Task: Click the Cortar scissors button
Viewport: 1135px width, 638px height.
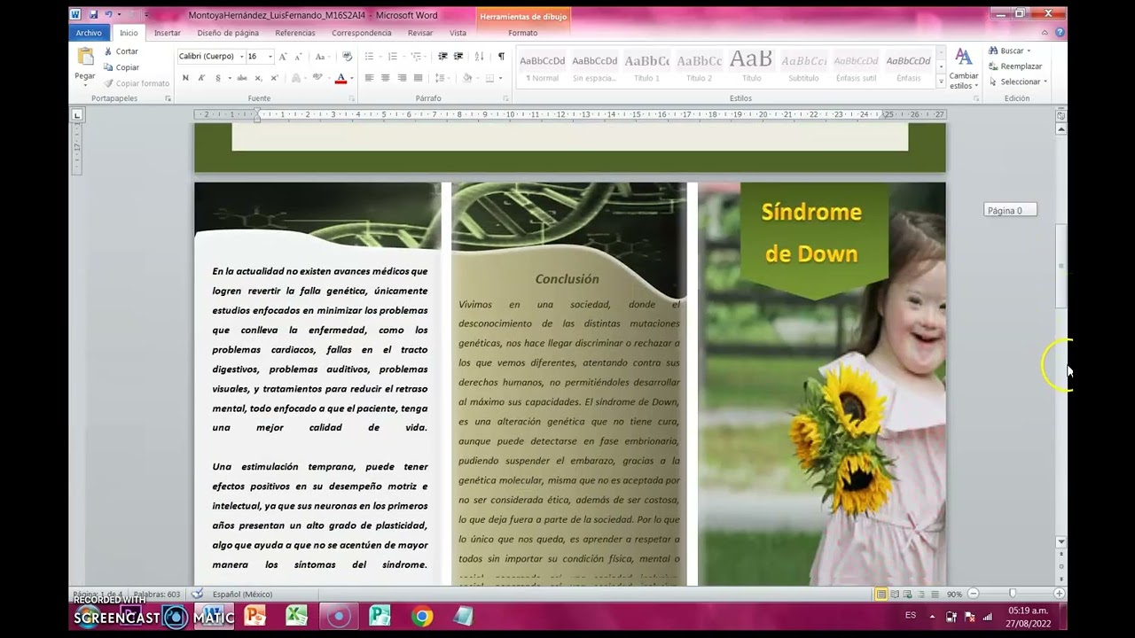Action: point(121,51)
